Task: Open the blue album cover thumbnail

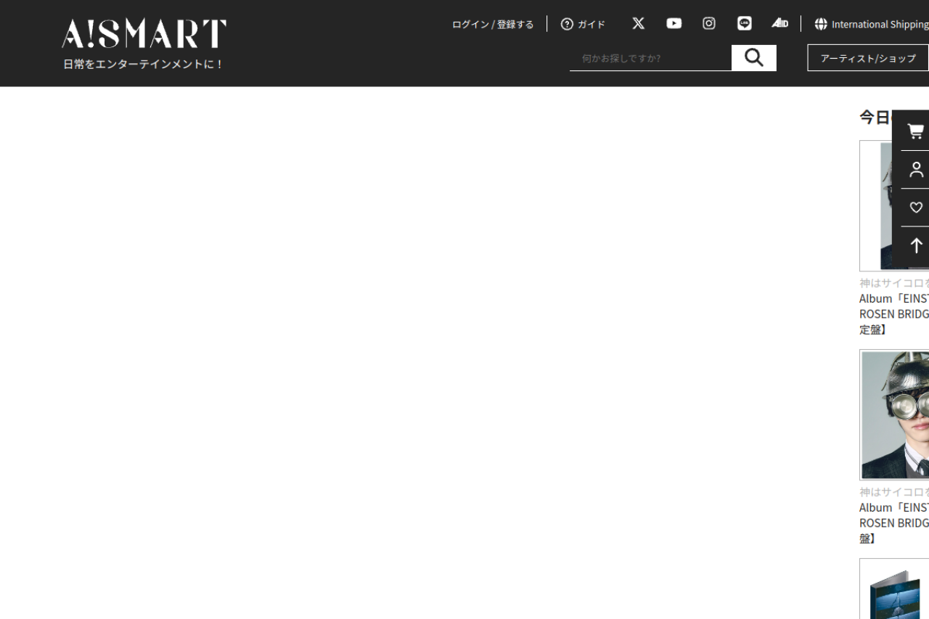Action: pyautogui.click(x=894, y=589)
